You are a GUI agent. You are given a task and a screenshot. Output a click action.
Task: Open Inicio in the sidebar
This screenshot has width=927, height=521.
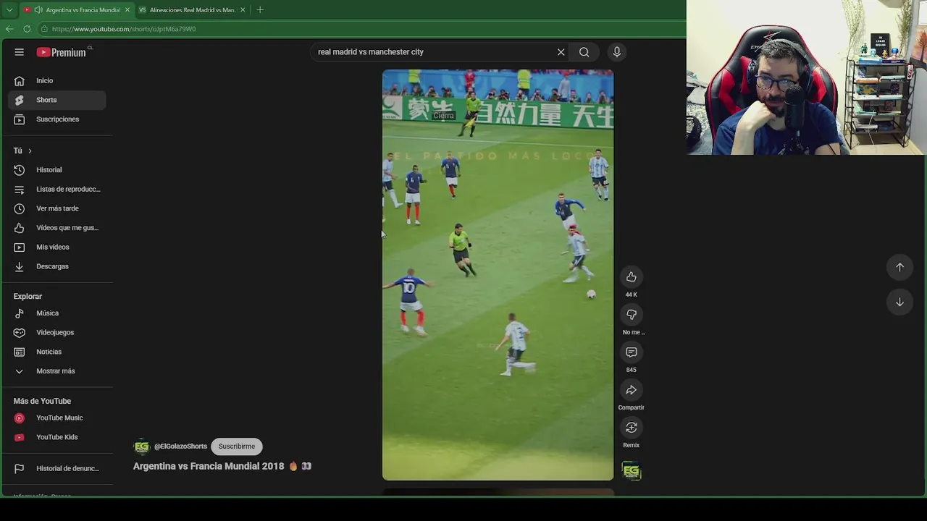pos(57,80)
